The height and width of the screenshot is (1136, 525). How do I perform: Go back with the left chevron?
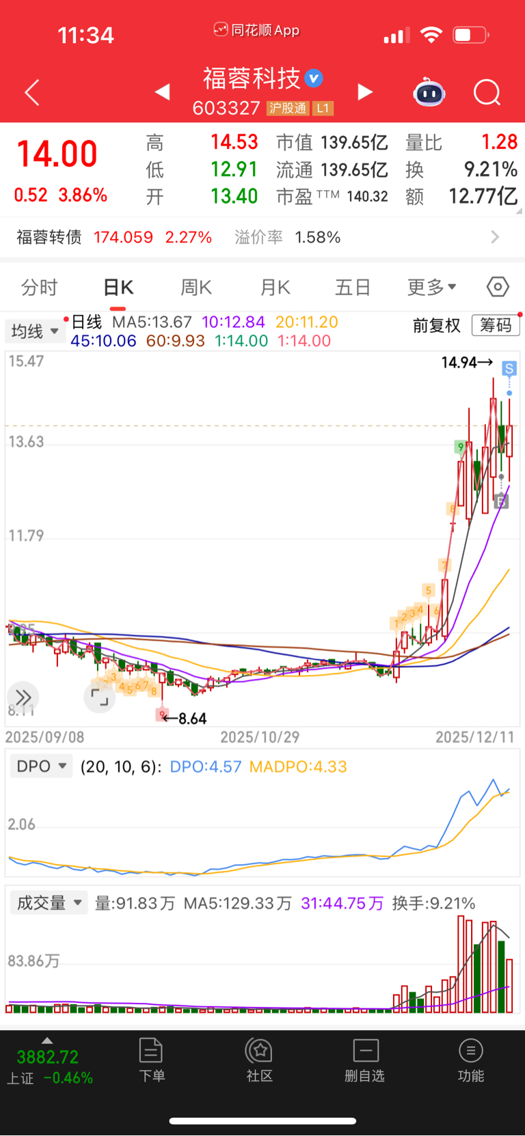[x=32, y=92]
